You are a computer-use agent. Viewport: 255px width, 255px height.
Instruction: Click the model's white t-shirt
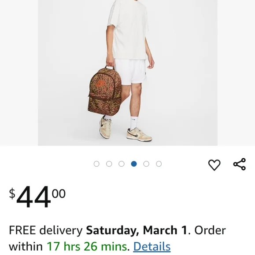click(128, 30)
